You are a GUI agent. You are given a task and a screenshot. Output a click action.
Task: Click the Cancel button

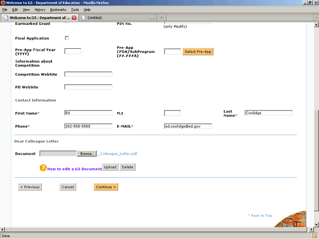coord(68,187)
